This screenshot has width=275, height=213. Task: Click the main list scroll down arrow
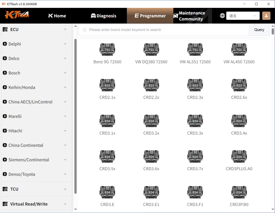pos(273,209)
